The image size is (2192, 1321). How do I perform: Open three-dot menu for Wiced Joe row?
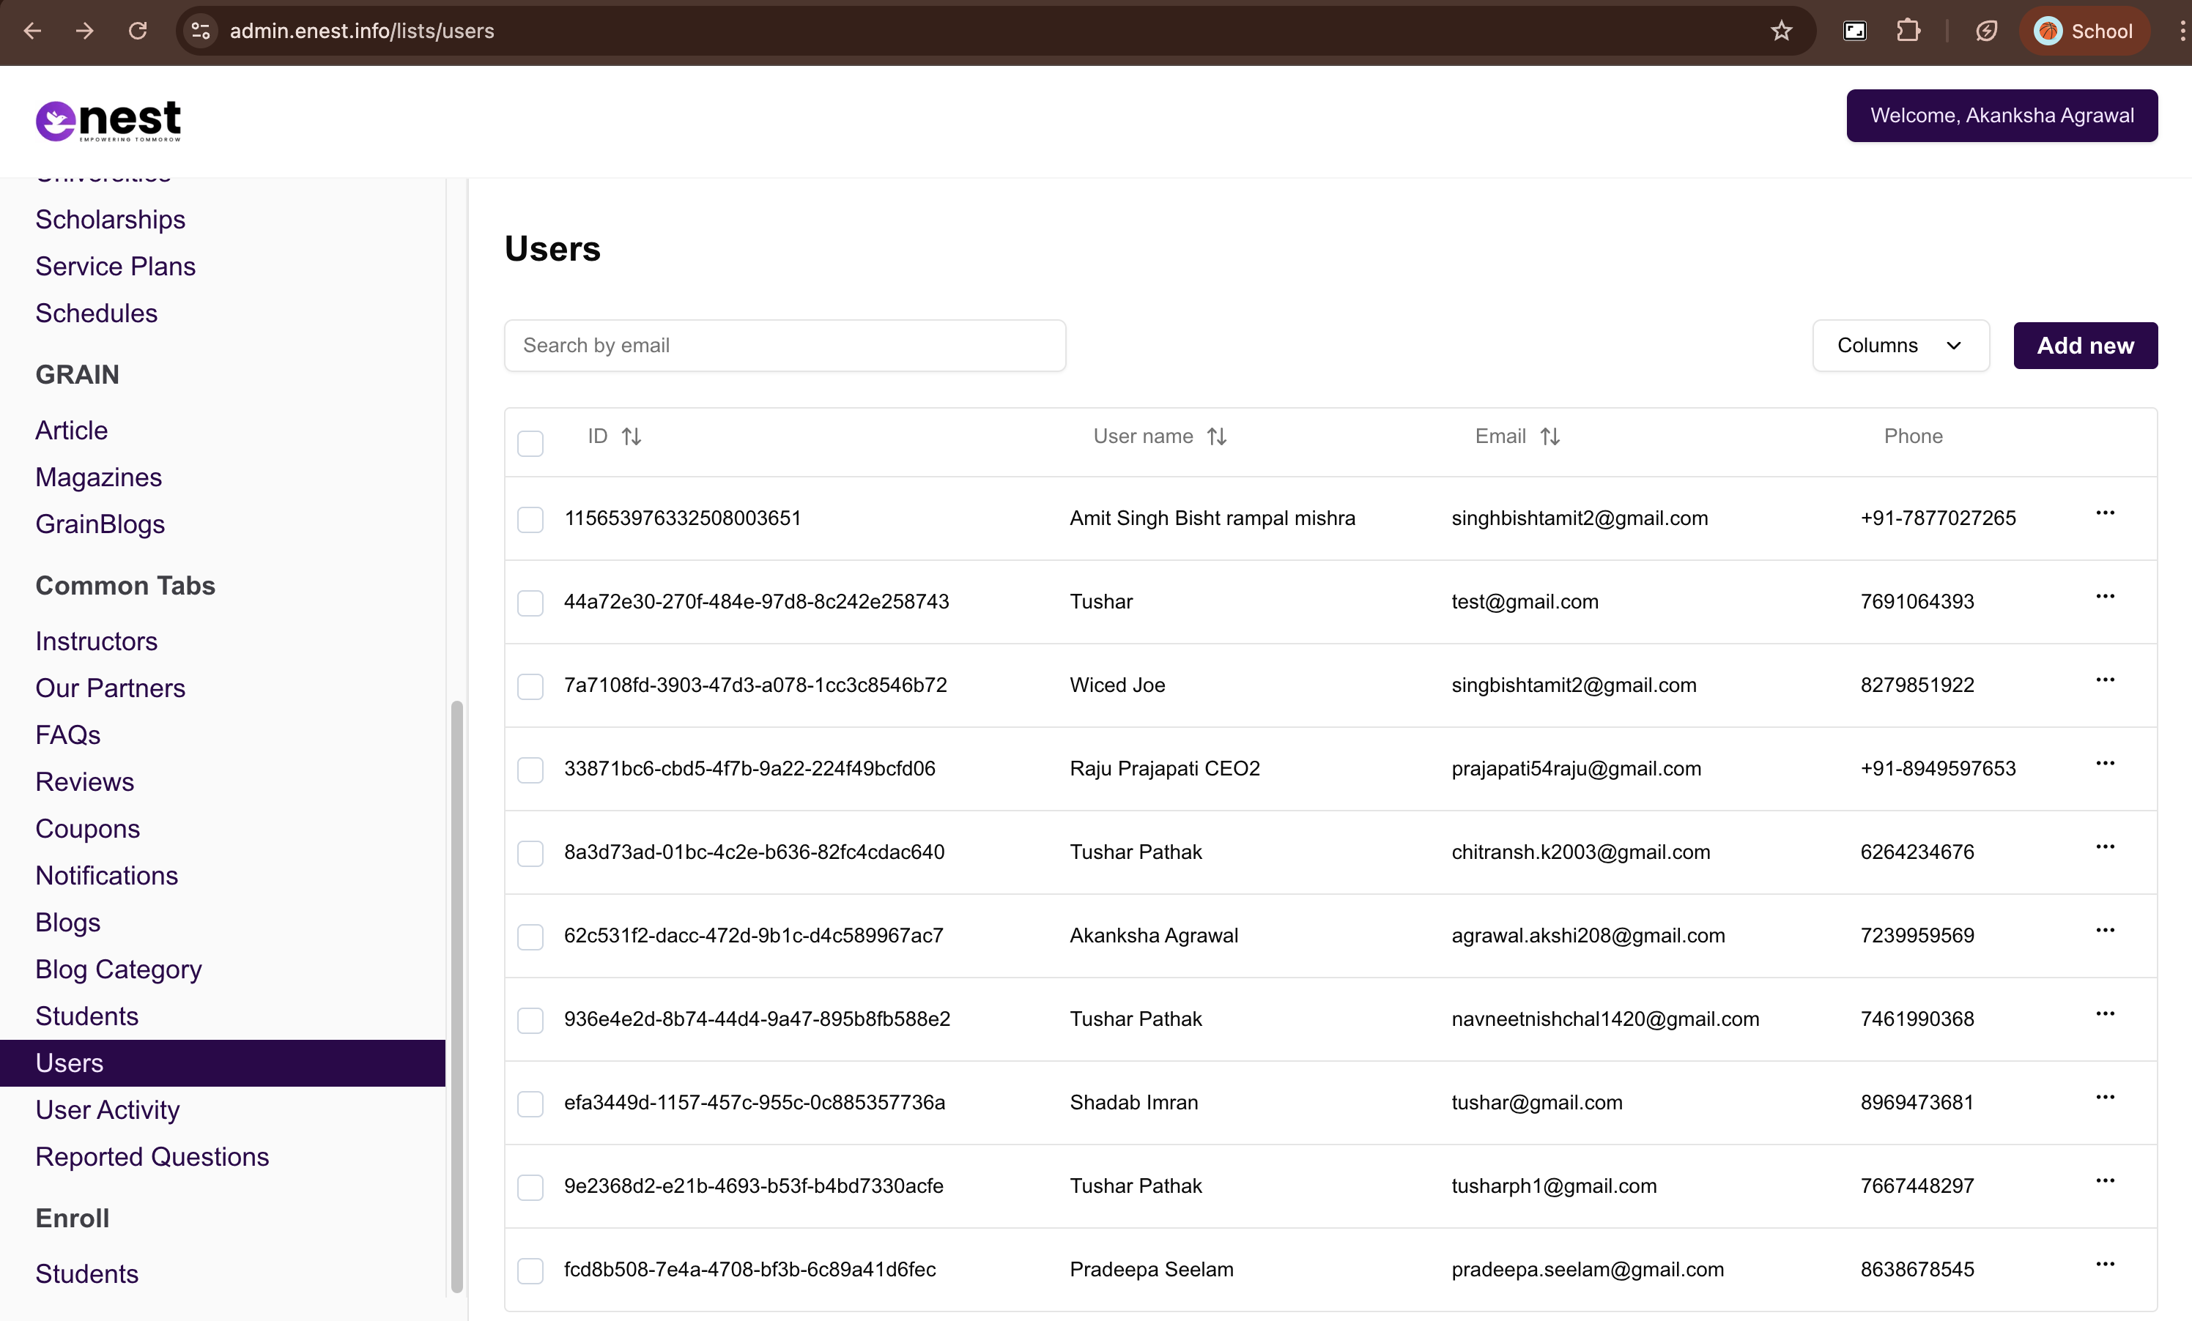click(2104, 680)
